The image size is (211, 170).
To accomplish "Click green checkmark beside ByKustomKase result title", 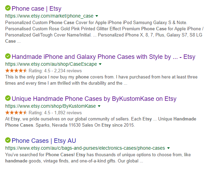I will [x=8, y=98].
